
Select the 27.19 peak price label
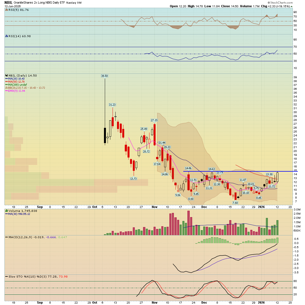(x=154, y=120)
